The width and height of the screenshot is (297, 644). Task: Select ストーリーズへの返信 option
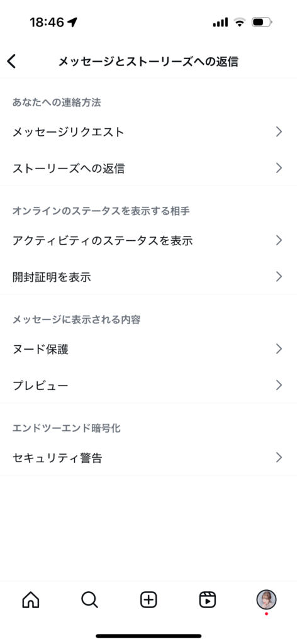pos(148,168)
